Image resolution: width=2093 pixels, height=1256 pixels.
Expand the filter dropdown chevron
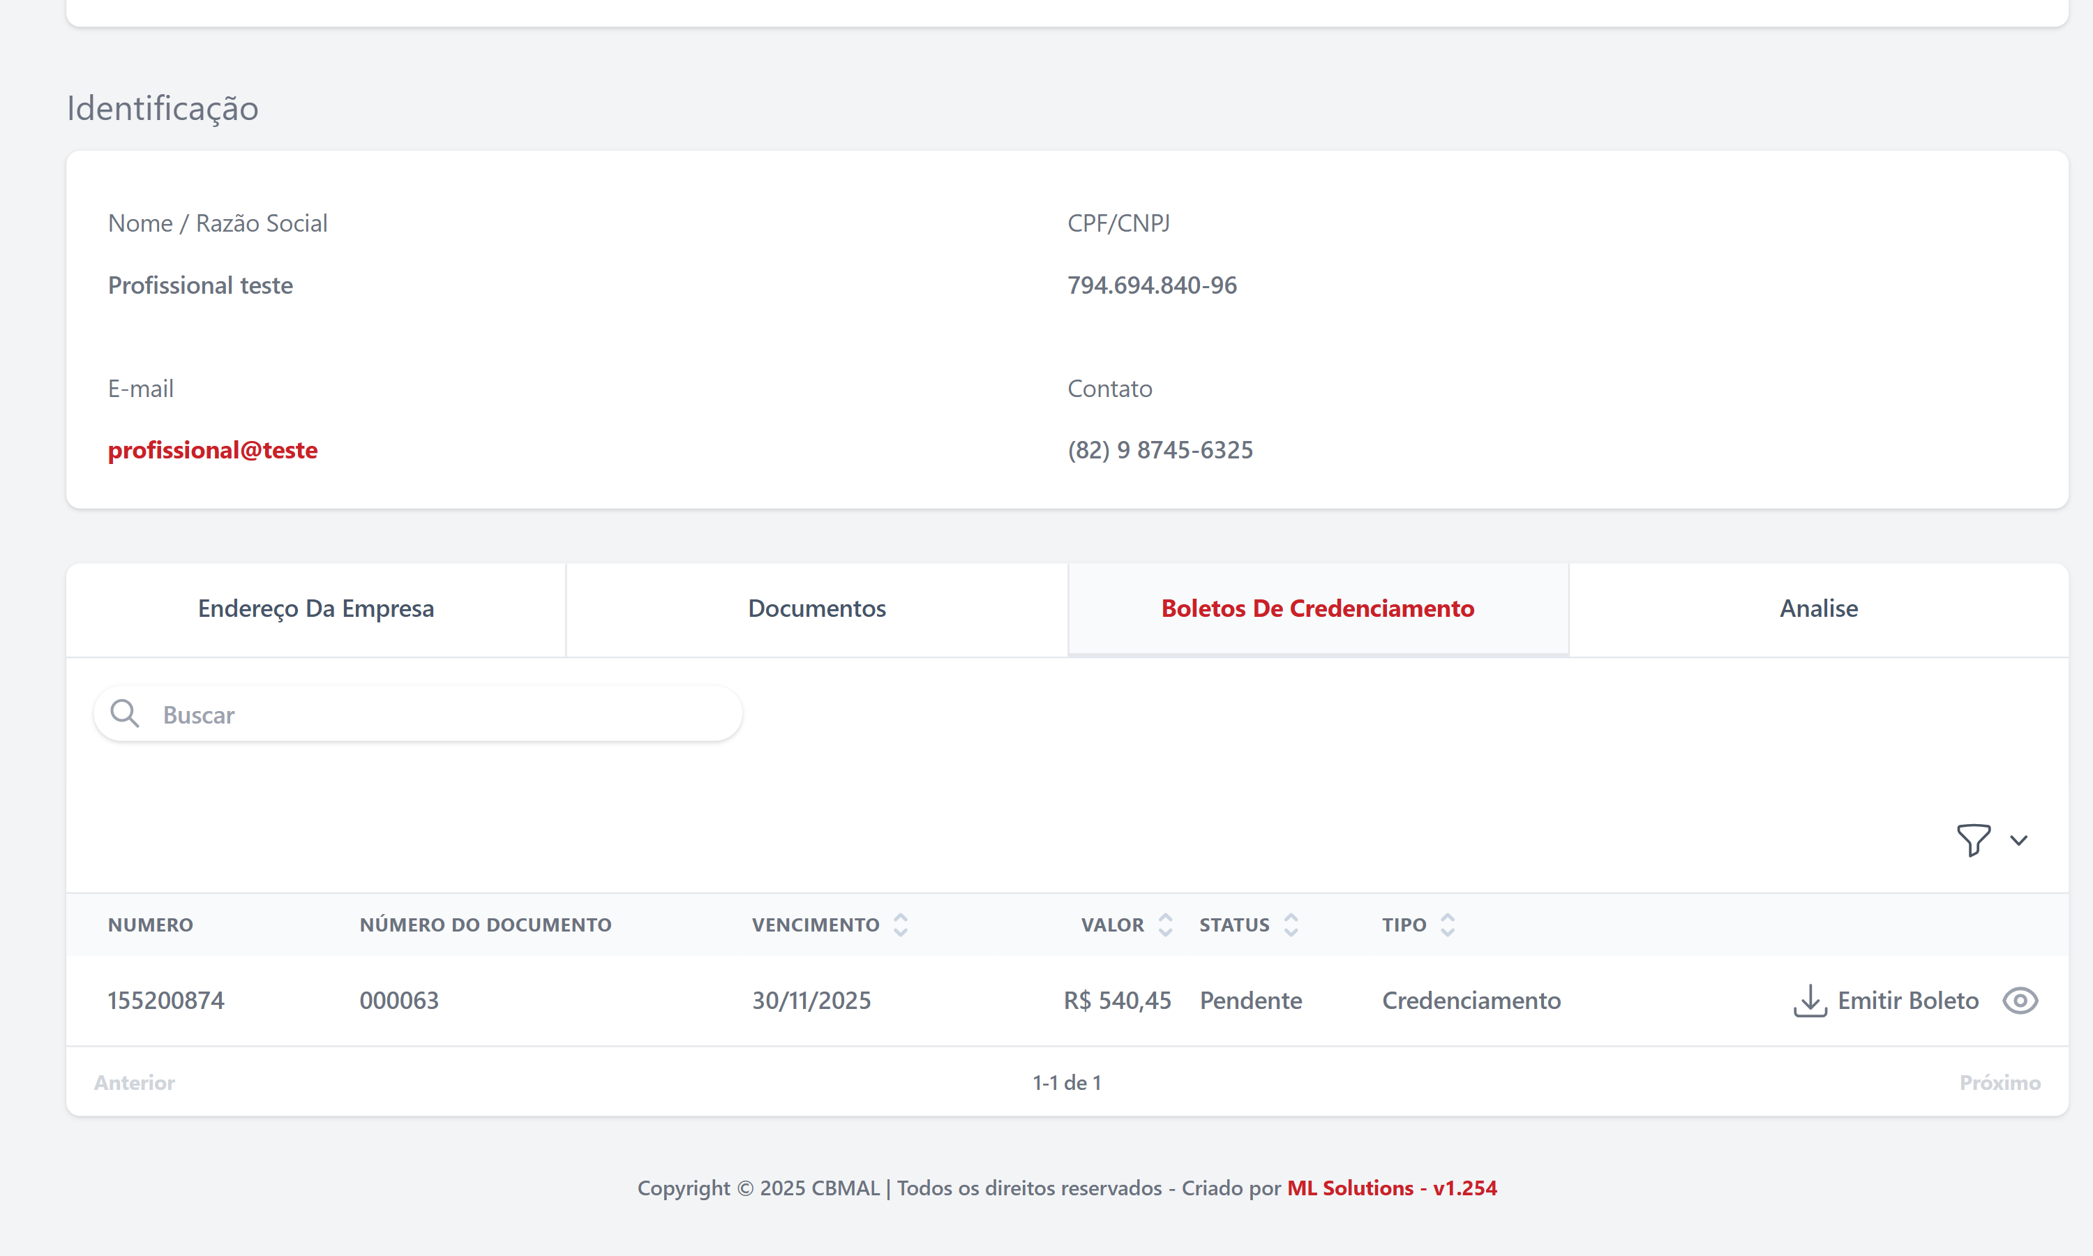coord(2018,840)
